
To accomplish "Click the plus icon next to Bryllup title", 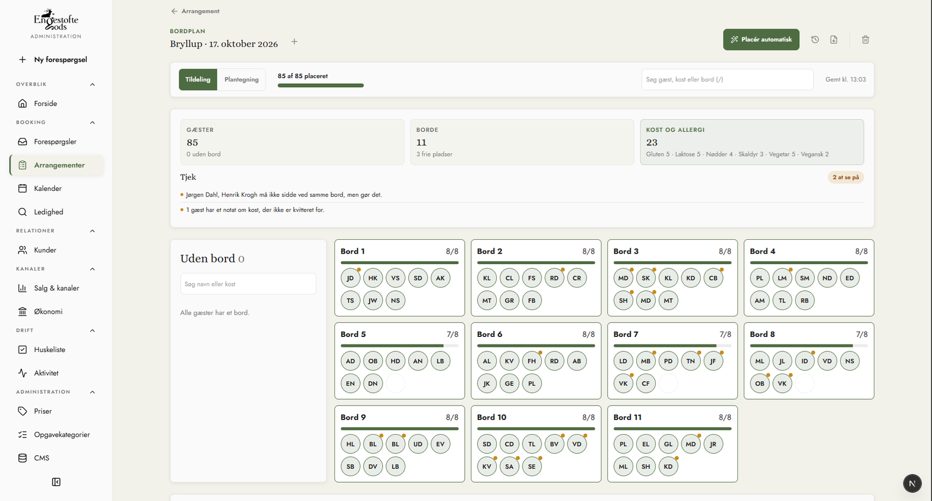I will tap(294, 41).
